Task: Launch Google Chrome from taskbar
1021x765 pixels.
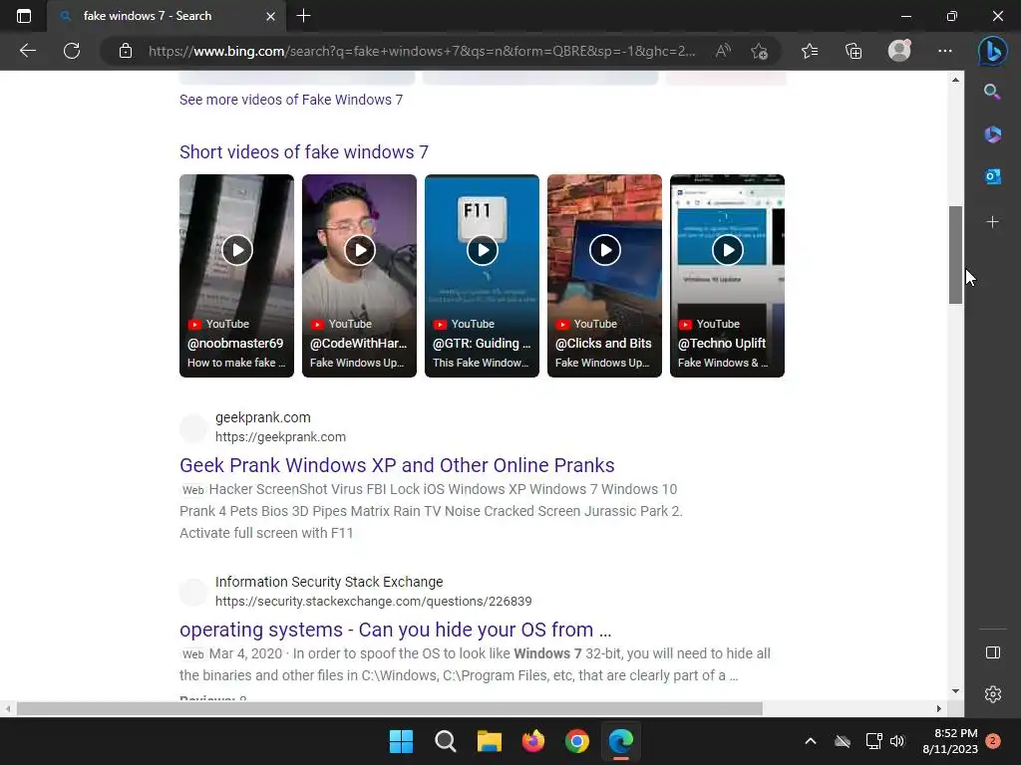Action: [x=577, y=741]
